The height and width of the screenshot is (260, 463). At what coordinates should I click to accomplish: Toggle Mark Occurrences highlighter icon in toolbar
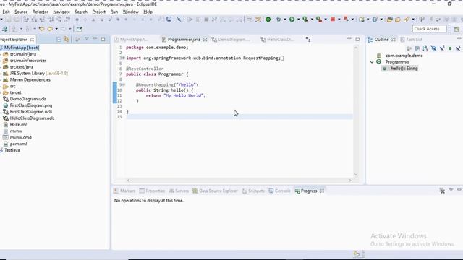point(407,19)
